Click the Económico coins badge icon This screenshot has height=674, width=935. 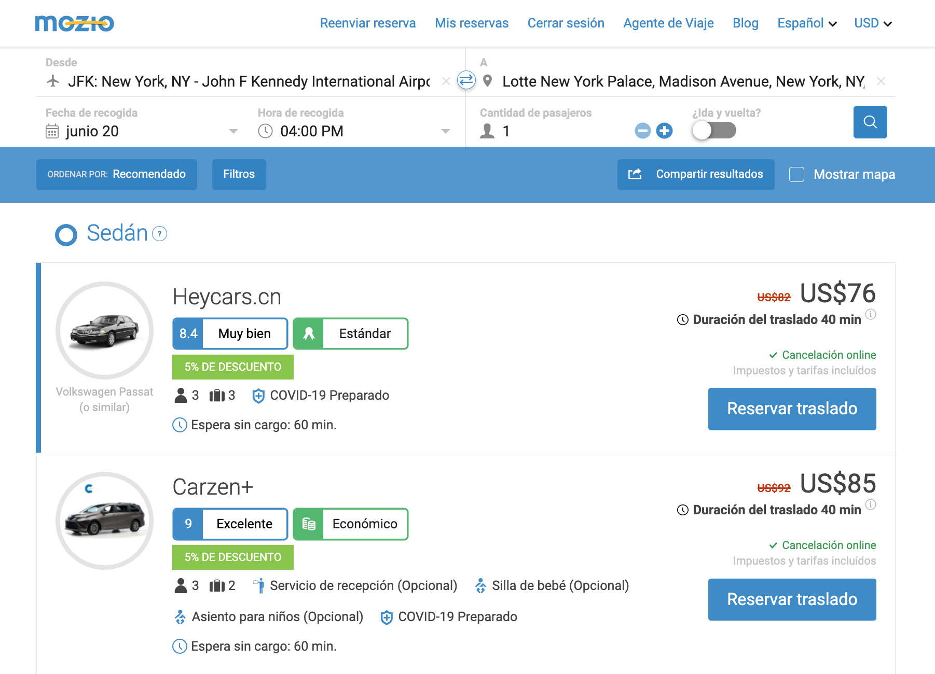coord(309,524)
